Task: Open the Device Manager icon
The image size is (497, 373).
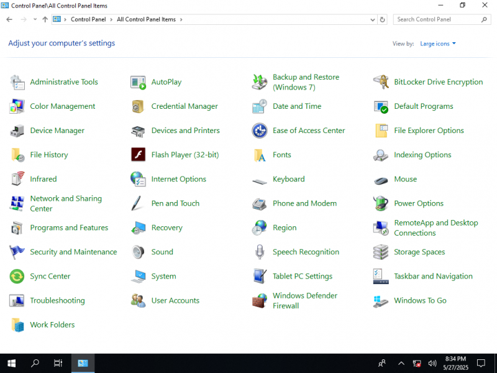Action: (x=17, y=131)
